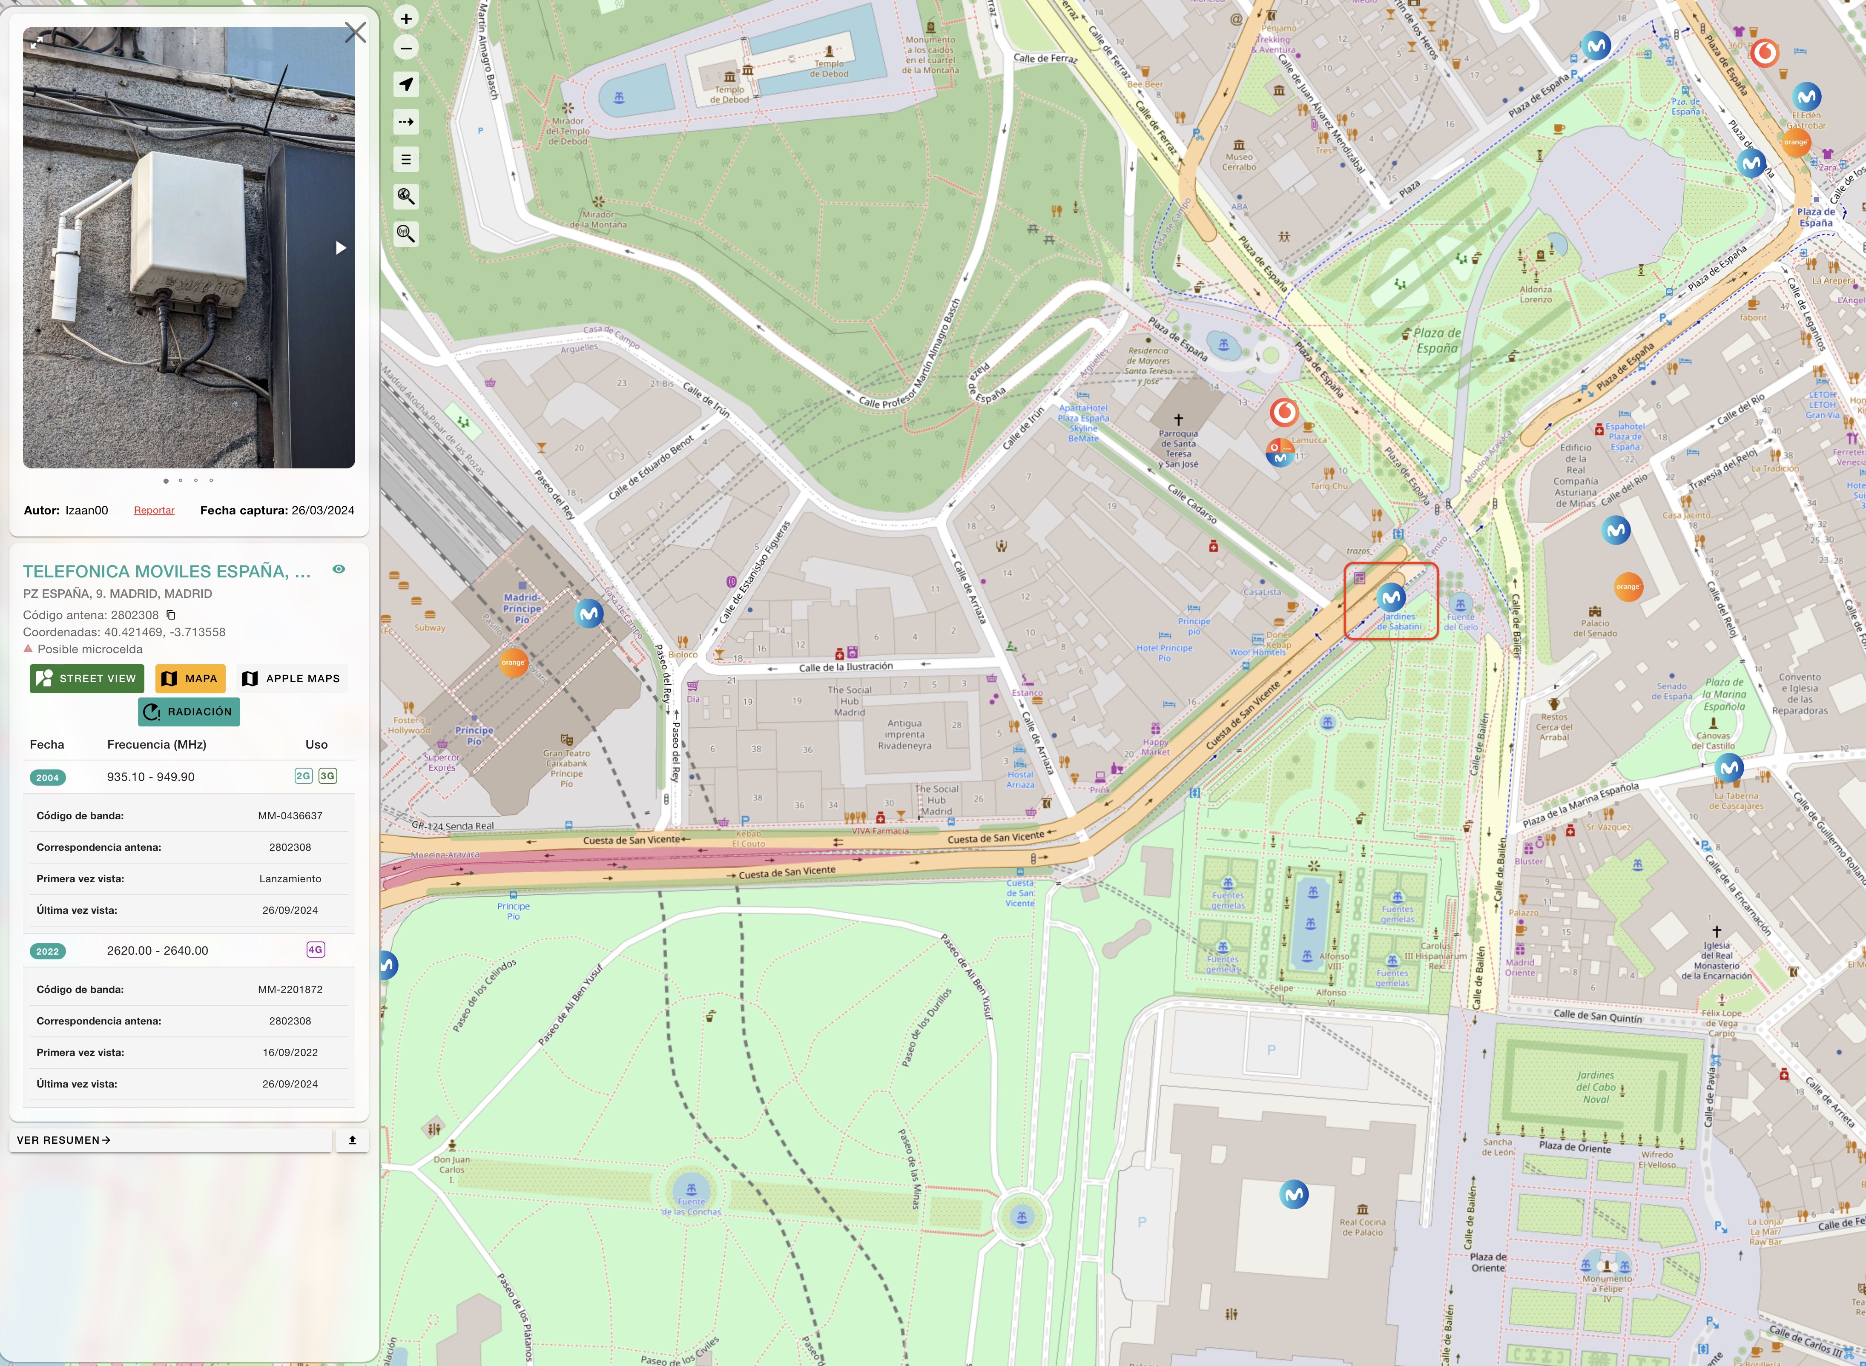This screenshot has height=1366, width=1866.
Task: Click address PZ ESPAÑA, 9. MADRID
Action: (x=118, y=594)
